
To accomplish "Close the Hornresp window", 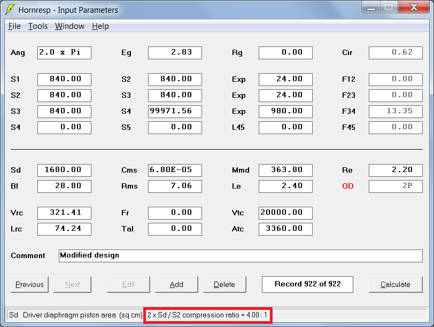I will click(414, 7).
